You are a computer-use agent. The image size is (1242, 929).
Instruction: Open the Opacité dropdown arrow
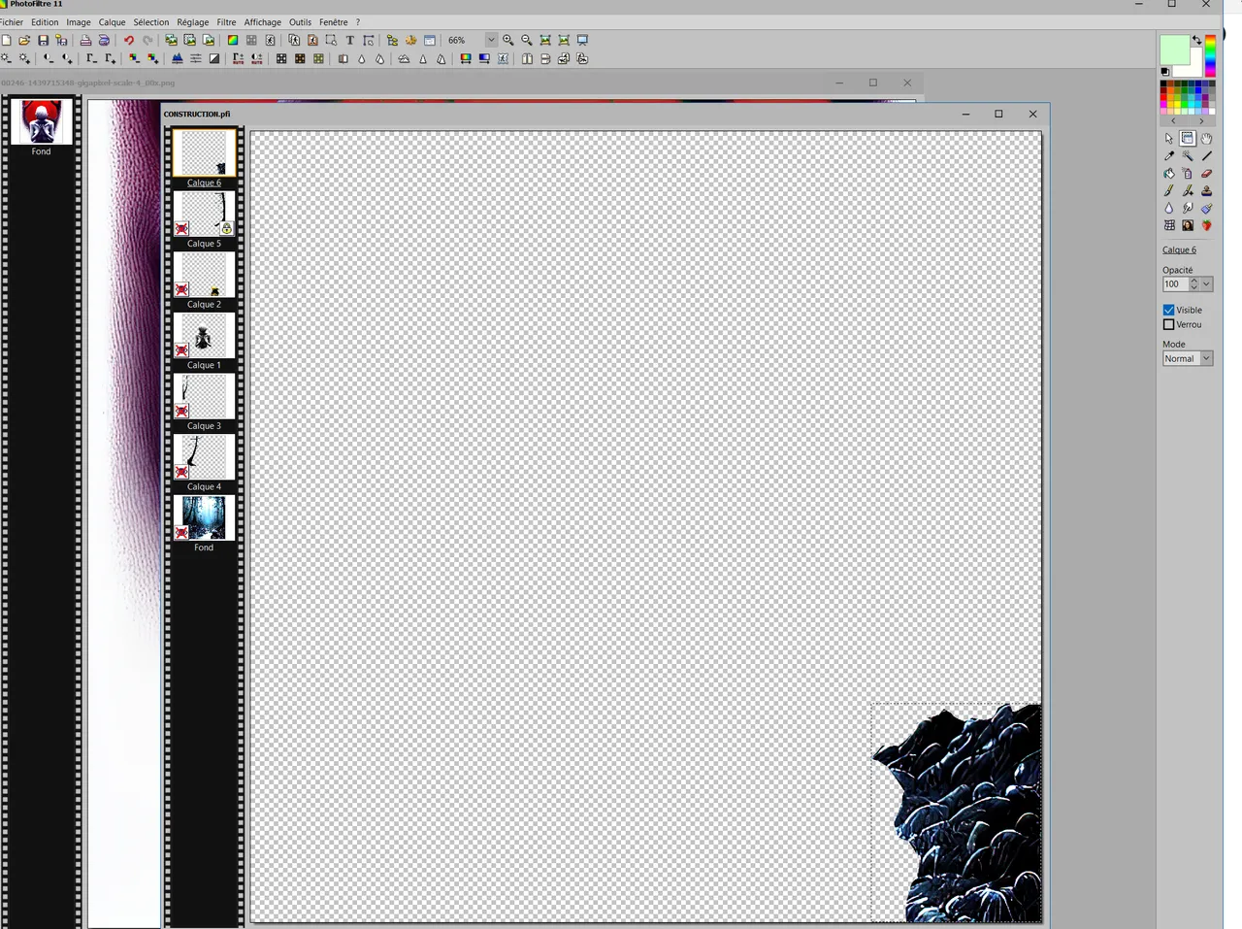(1206, 284)
